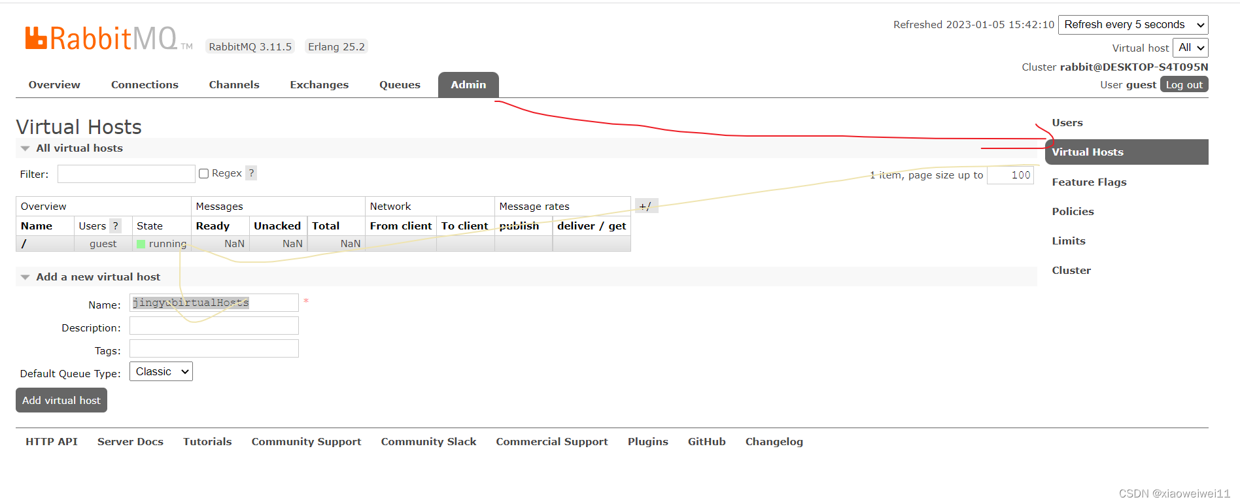Select the Admin tab

click(x=468, y=85)
